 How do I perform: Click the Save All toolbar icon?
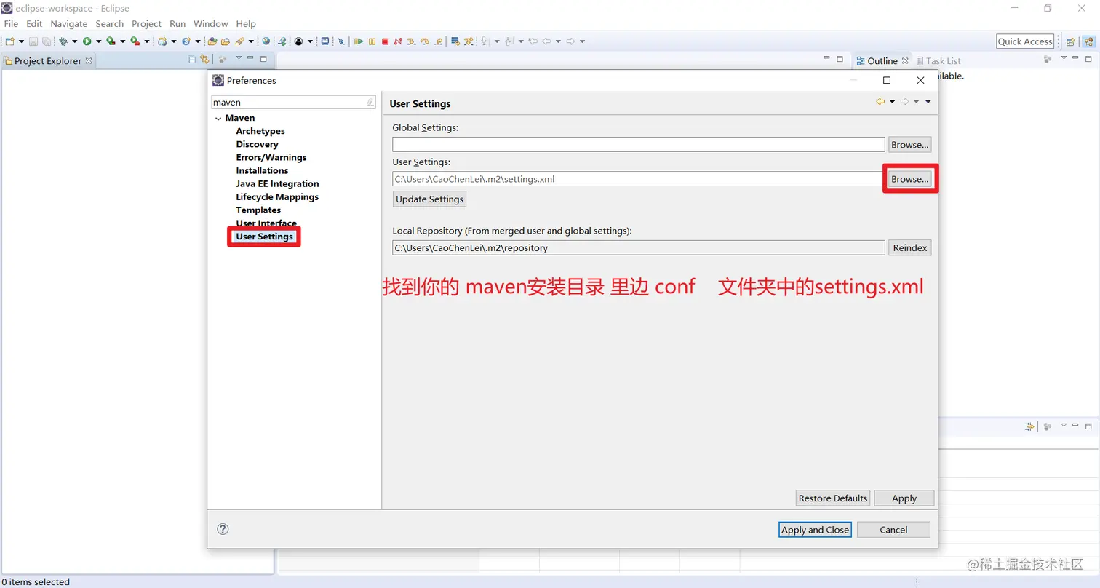point(47,41)
